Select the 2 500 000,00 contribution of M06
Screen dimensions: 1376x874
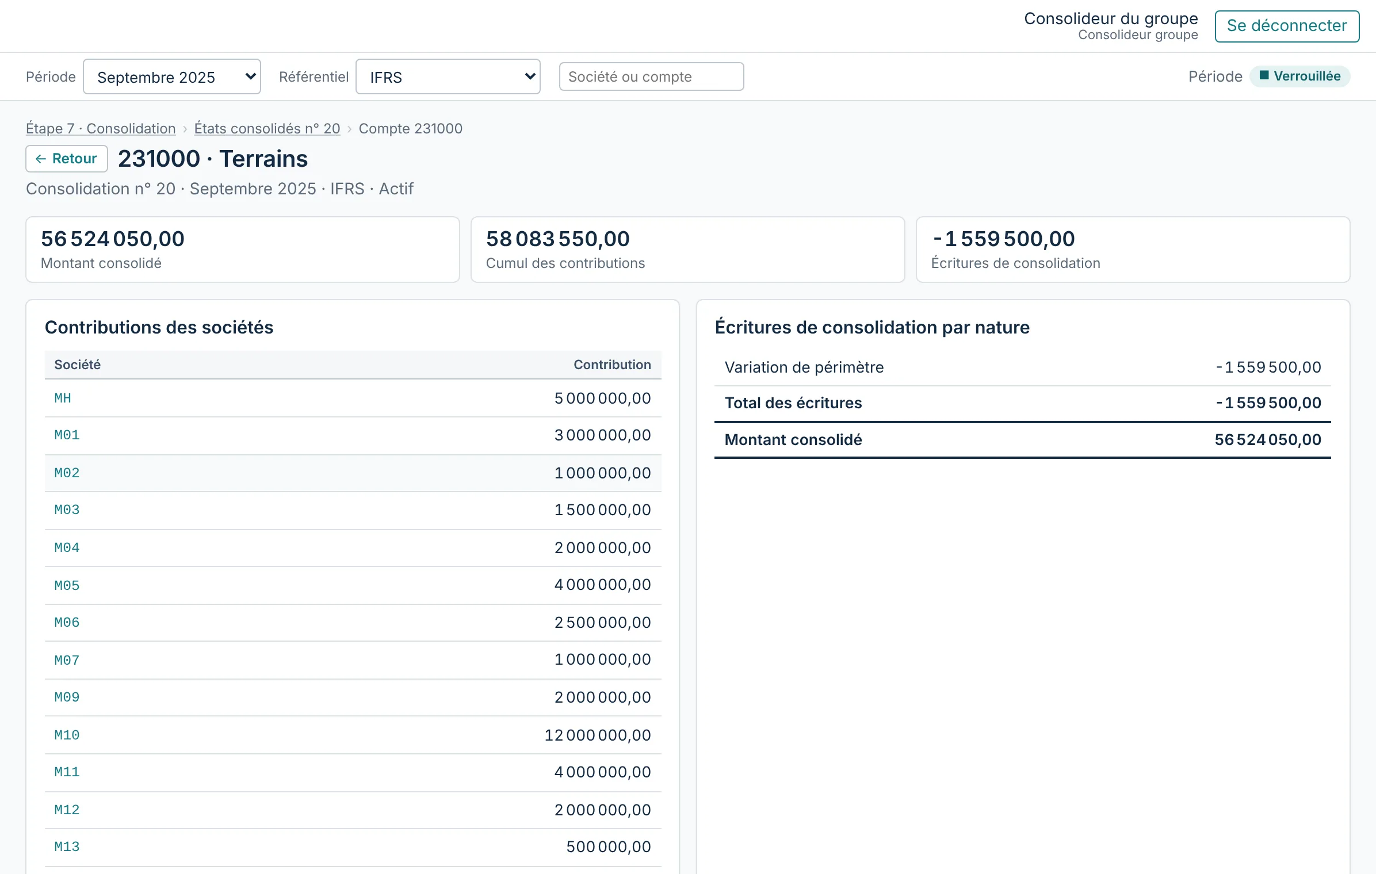pos(602,623)
